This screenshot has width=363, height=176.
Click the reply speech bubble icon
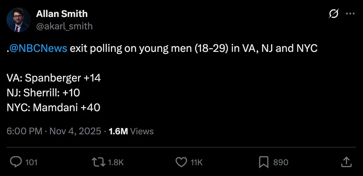click(x=16, y=162)
